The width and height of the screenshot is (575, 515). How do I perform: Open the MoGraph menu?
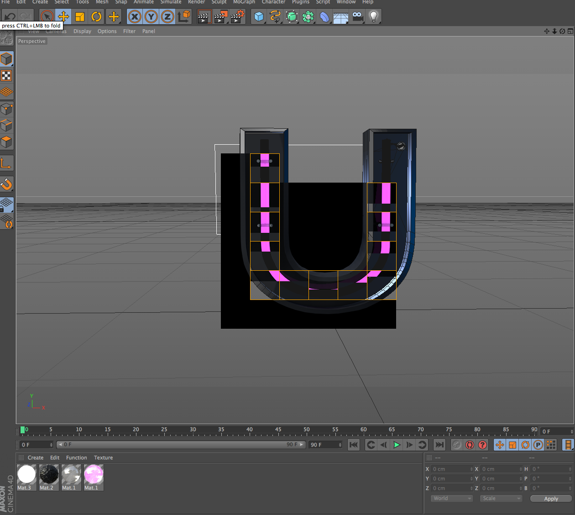pyautogui.click(x=244, y=2)
